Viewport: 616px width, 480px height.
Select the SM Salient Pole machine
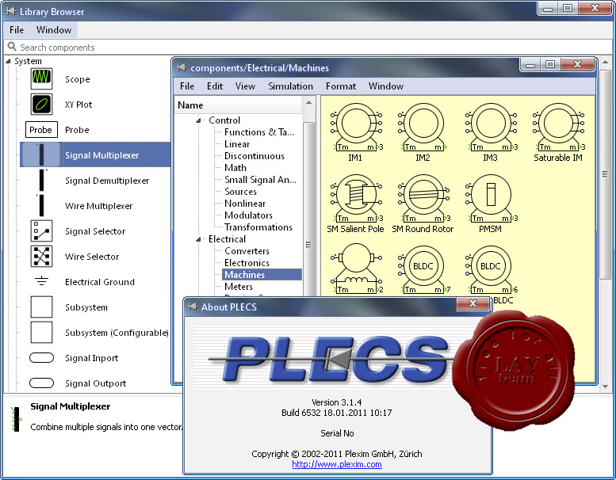356,198
